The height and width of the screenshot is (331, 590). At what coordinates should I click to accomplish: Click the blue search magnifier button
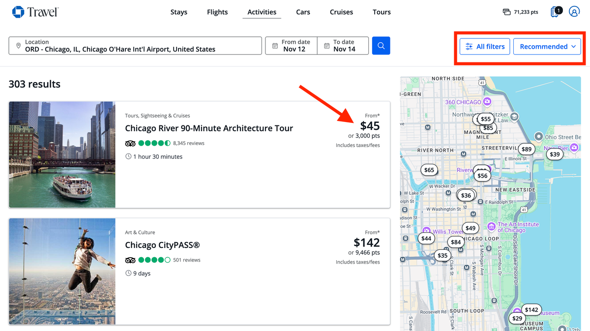(x=381, y=46)
